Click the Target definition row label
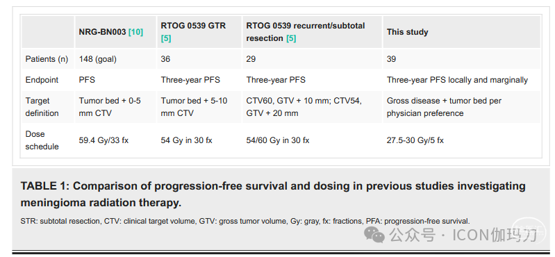This screenshot has width=555, height=257. click(42, 107)
